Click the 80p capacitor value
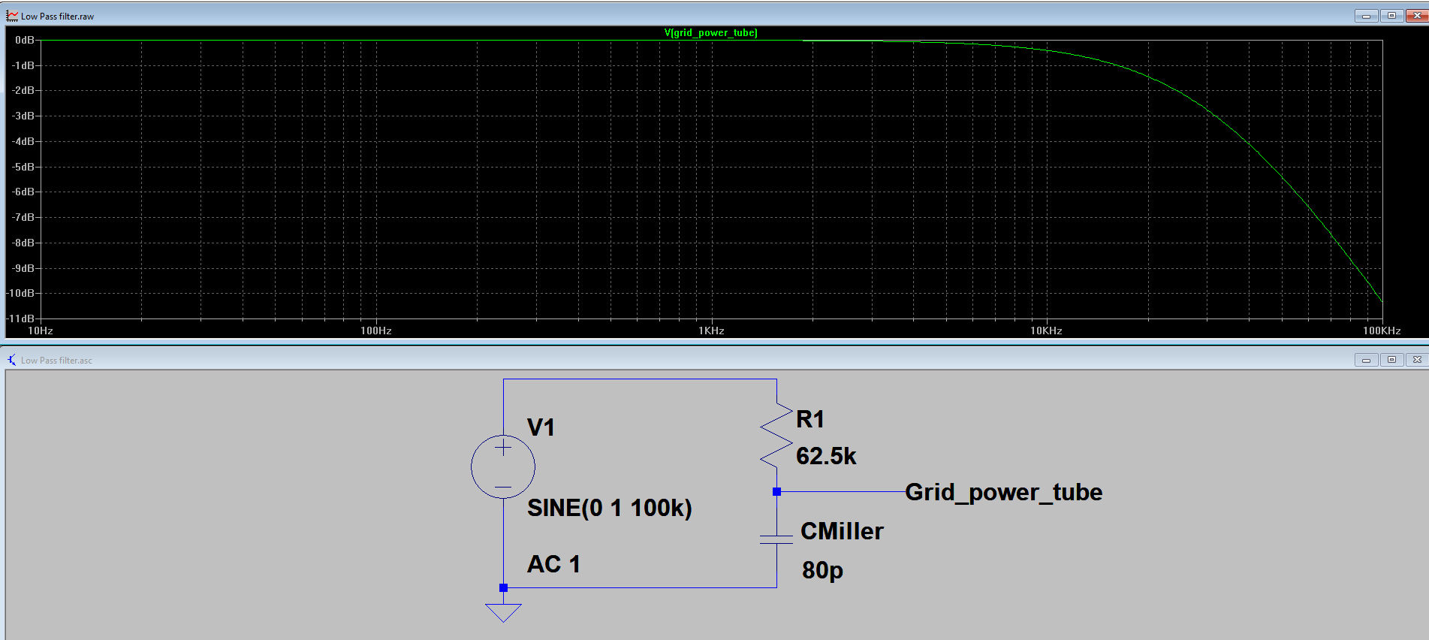The width and height of the screenshot is (1429, 640). coord(822,570)
